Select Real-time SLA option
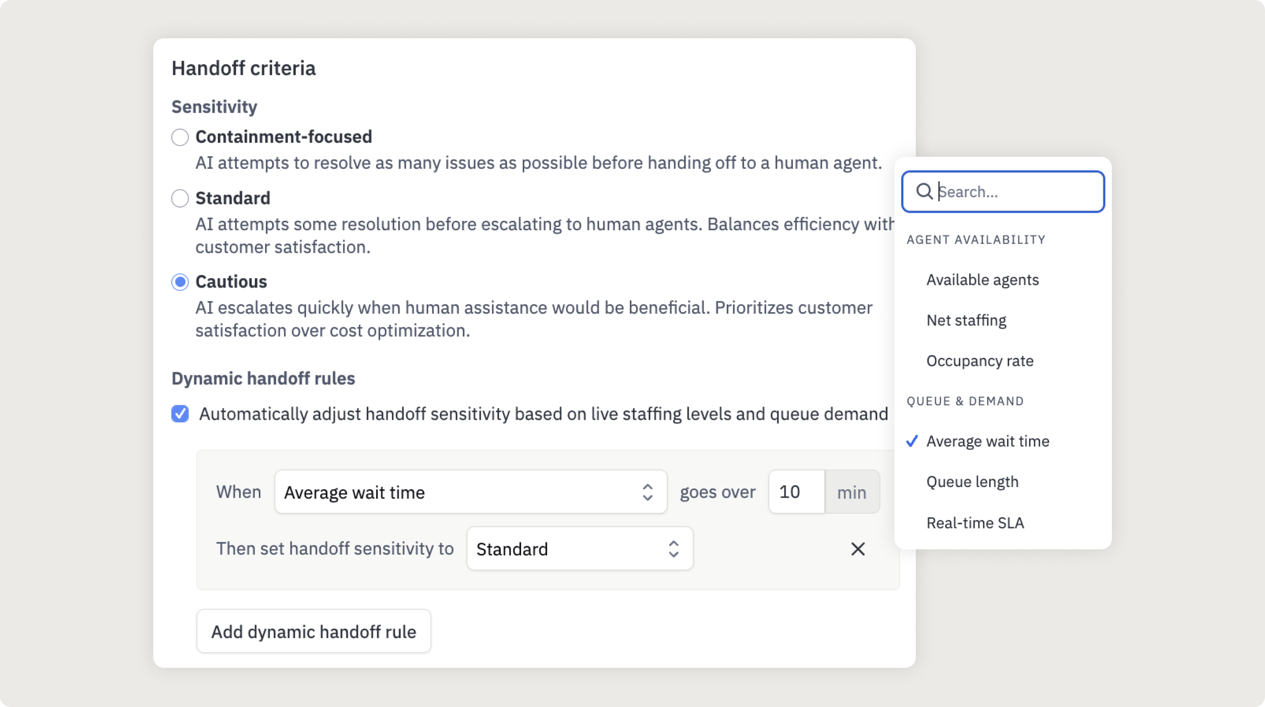Screen dimensions: 1265x707 975,523
